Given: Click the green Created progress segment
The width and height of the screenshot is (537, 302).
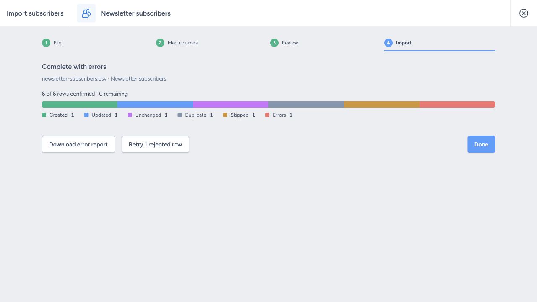Looking at the screenshot, I should pyautogui.click(x=80, y=104).
